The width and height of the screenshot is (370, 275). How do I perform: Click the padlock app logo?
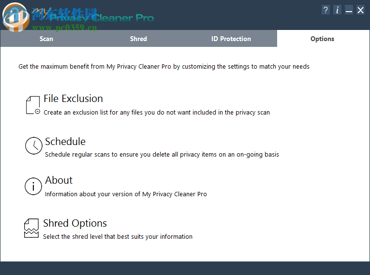coord(16,17)
